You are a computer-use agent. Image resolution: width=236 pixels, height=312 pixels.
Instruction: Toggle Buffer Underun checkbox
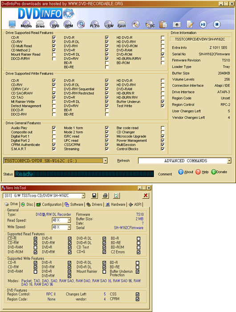(163, 102)
